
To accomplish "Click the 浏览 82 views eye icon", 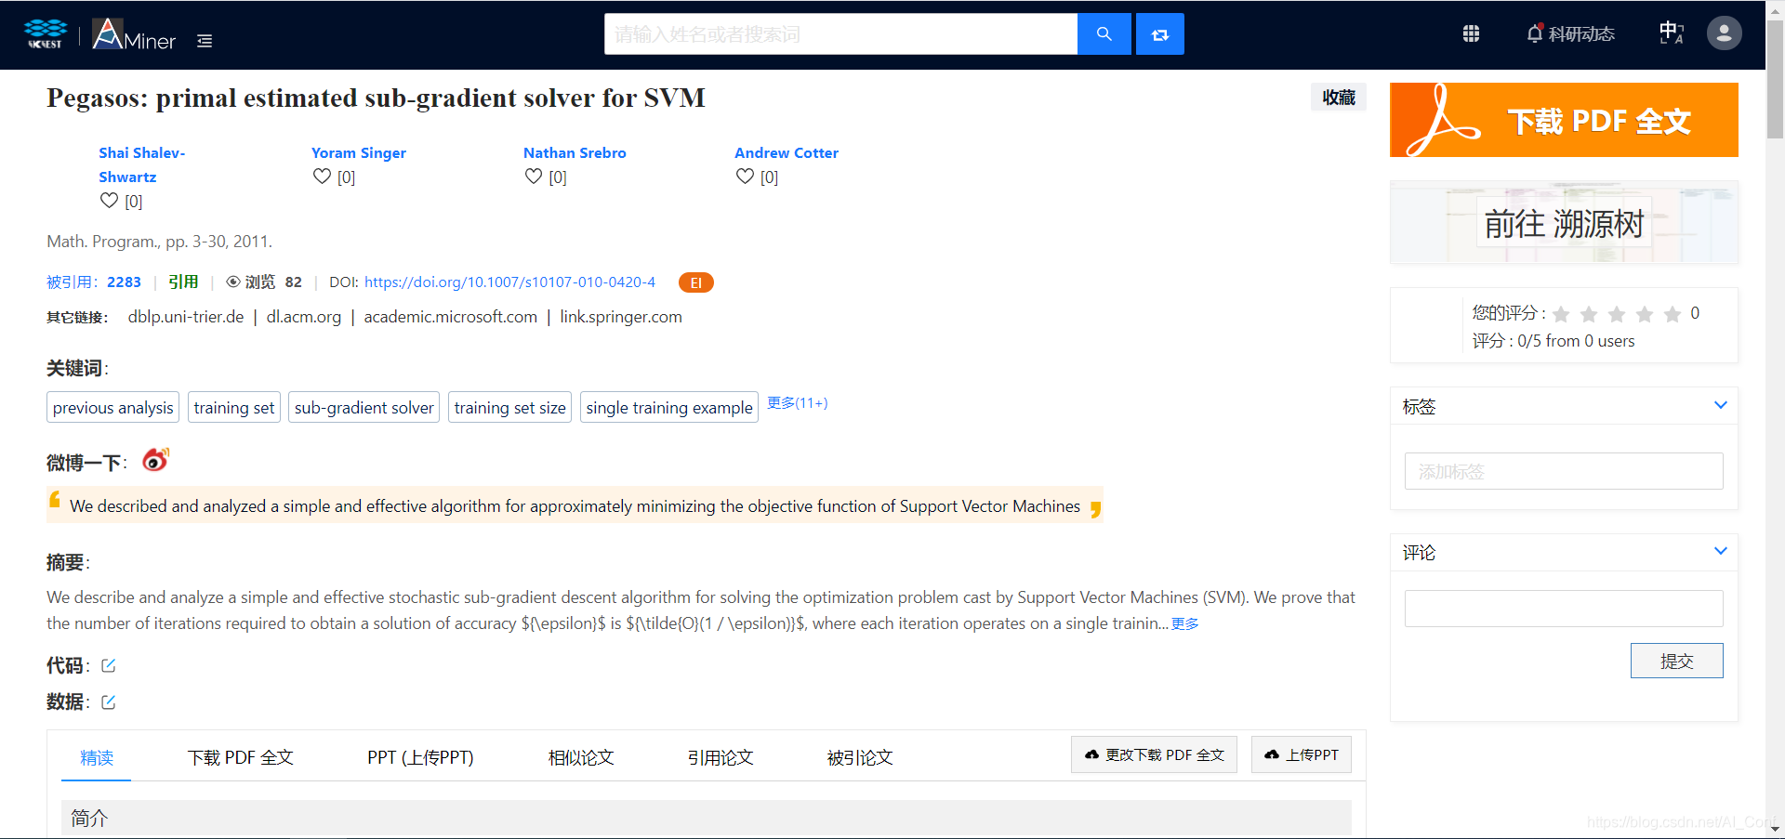I will click(233, 282).
